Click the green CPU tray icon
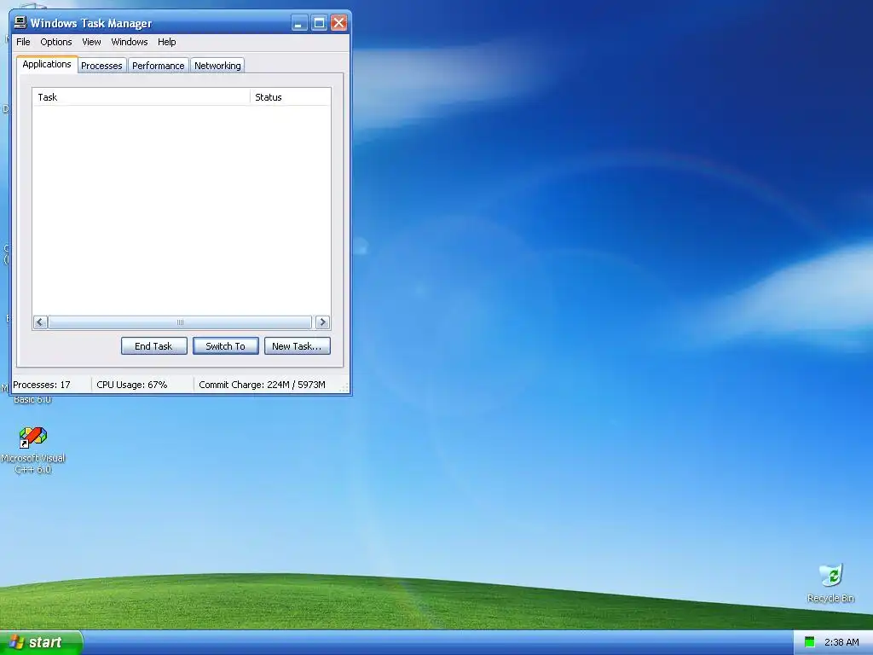Viewport: 873px width, 655px height. tap(810, 642)
